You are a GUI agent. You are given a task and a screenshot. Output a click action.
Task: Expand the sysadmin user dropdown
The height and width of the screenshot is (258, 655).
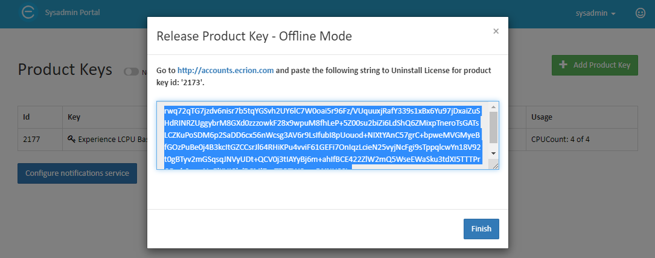(x=596, y=13)
